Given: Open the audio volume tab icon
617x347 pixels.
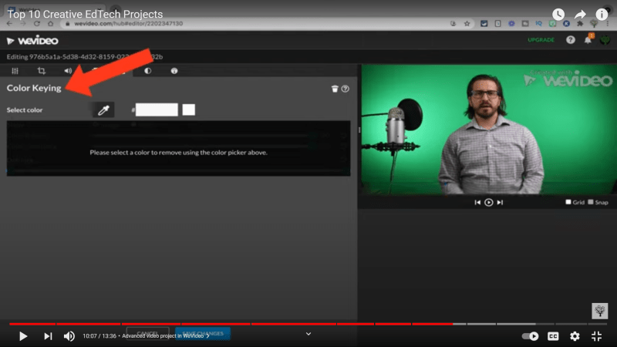Looking at the screenshot, I should click(x=68, y=71).
